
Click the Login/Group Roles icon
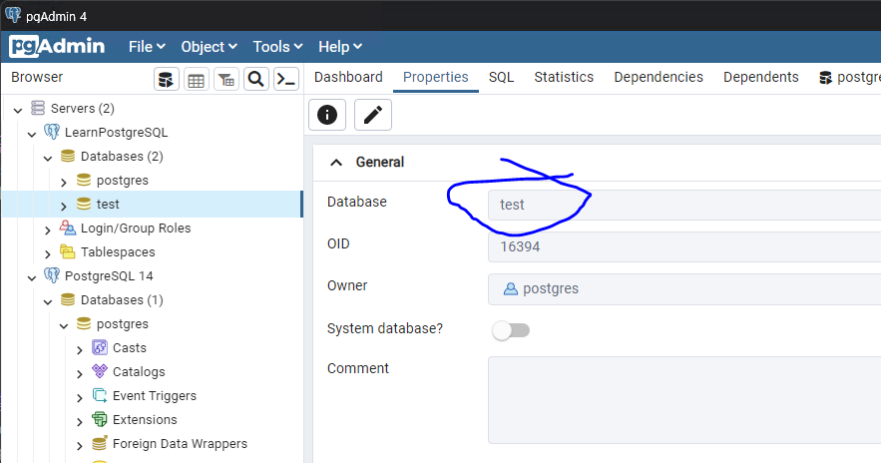(x=68, y=228)
